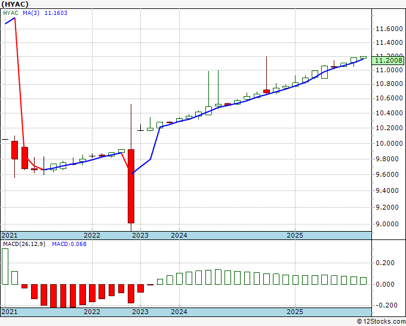Click 2025 on the MACD timeline

(295, 312)
